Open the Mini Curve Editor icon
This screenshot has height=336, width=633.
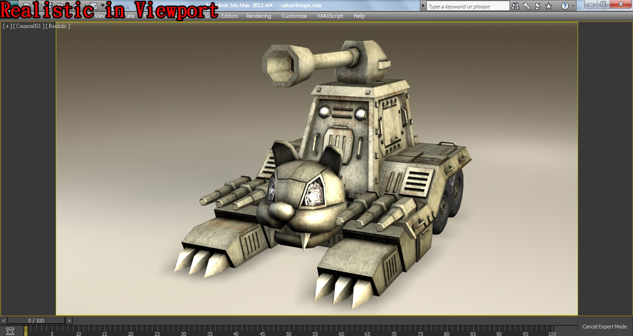(x=10, y=331)
